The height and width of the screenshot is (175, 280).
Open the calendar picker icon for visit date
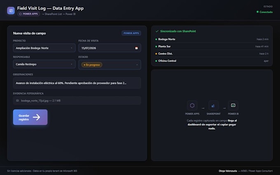point(136,48)
